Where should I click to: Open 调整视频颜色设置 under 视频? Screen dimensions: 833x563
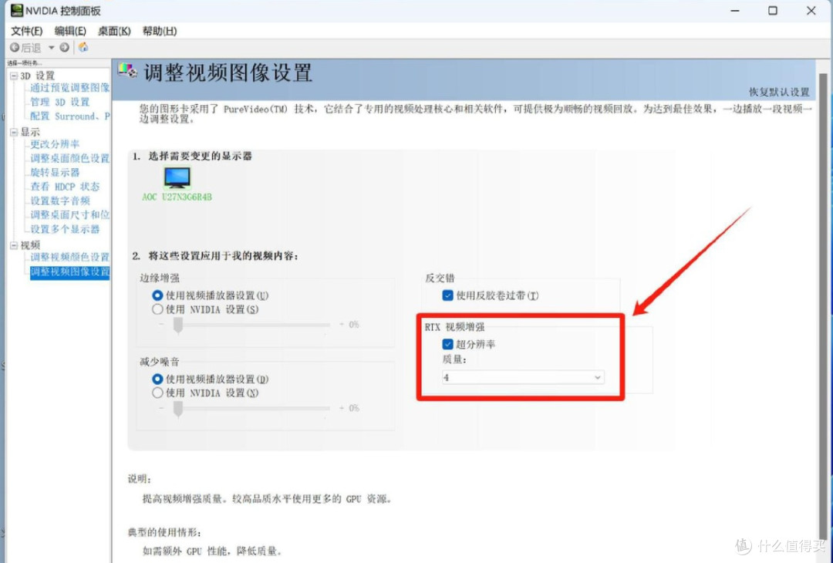click(x=66, y=257)
